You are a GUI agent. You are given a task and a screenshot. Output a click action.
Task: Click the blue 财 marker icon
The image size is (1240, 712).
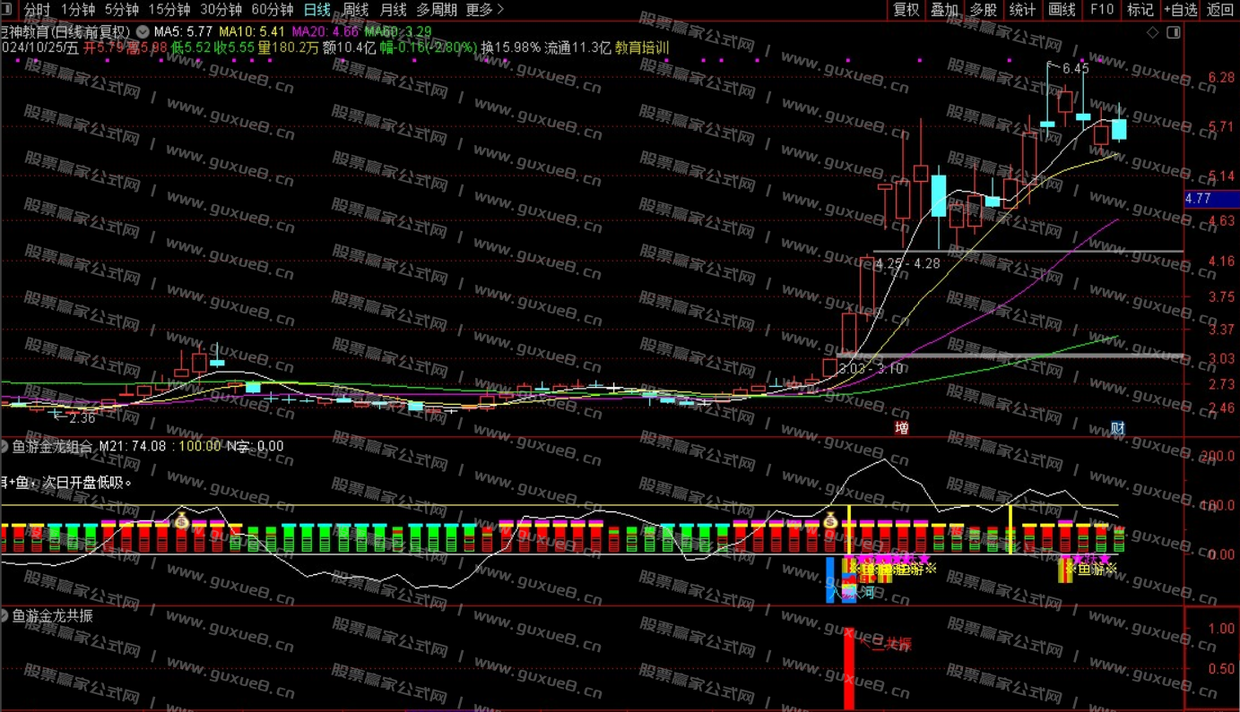click(x=1117, y=428)
